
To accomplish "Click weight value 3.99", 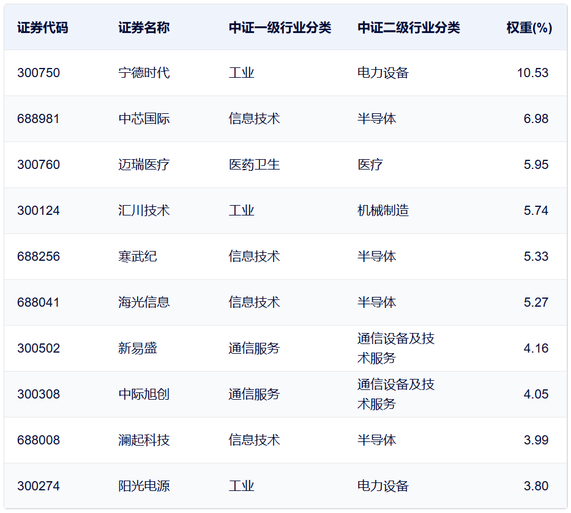I will [536, 440].
